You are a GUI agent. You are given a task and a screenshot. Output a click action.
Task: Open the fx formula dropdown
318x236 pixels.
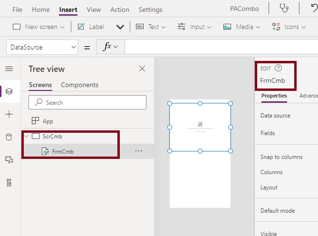pos(110,47)
